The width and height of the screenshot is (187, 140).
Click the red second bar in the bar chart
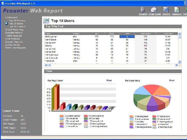(63, 107)
